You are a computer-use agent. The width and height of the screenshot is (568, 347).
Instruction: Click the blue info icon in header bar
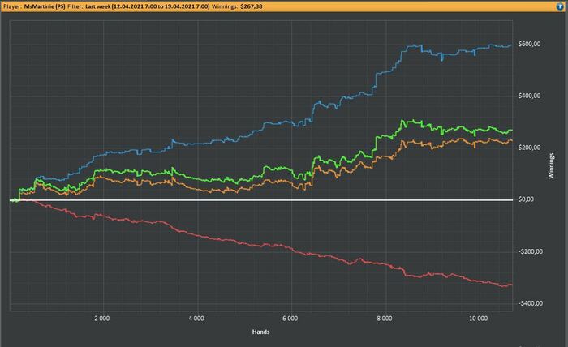[561, 6]
